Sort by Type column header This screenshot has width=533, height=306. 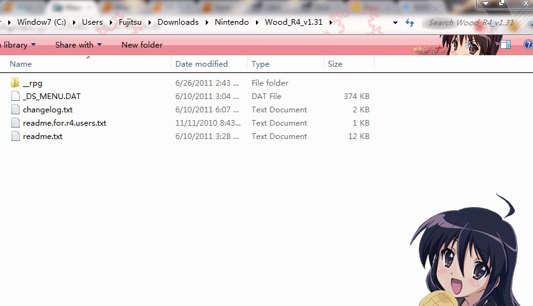pos(285,64)
